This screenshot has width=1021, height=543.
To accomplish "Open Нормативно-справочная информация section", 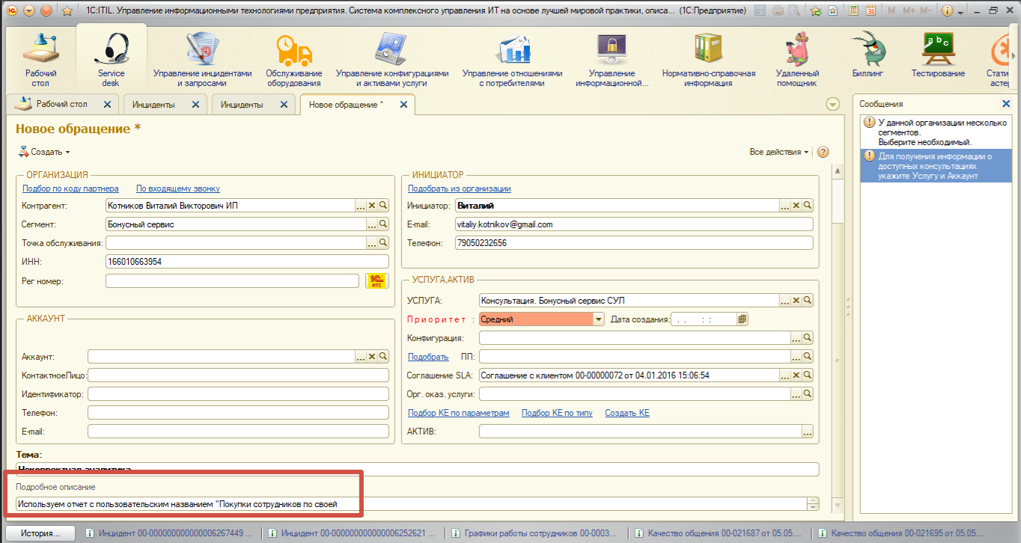I will [x=708, y=60].
